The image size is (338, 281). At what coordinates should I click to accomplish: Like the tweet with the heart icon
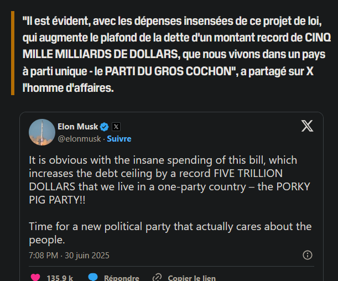point(35,277)
